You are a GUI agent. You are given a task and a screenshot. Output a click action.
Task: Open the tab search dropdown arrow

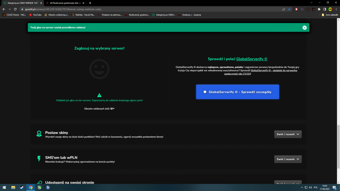click(x=311, y=3)
